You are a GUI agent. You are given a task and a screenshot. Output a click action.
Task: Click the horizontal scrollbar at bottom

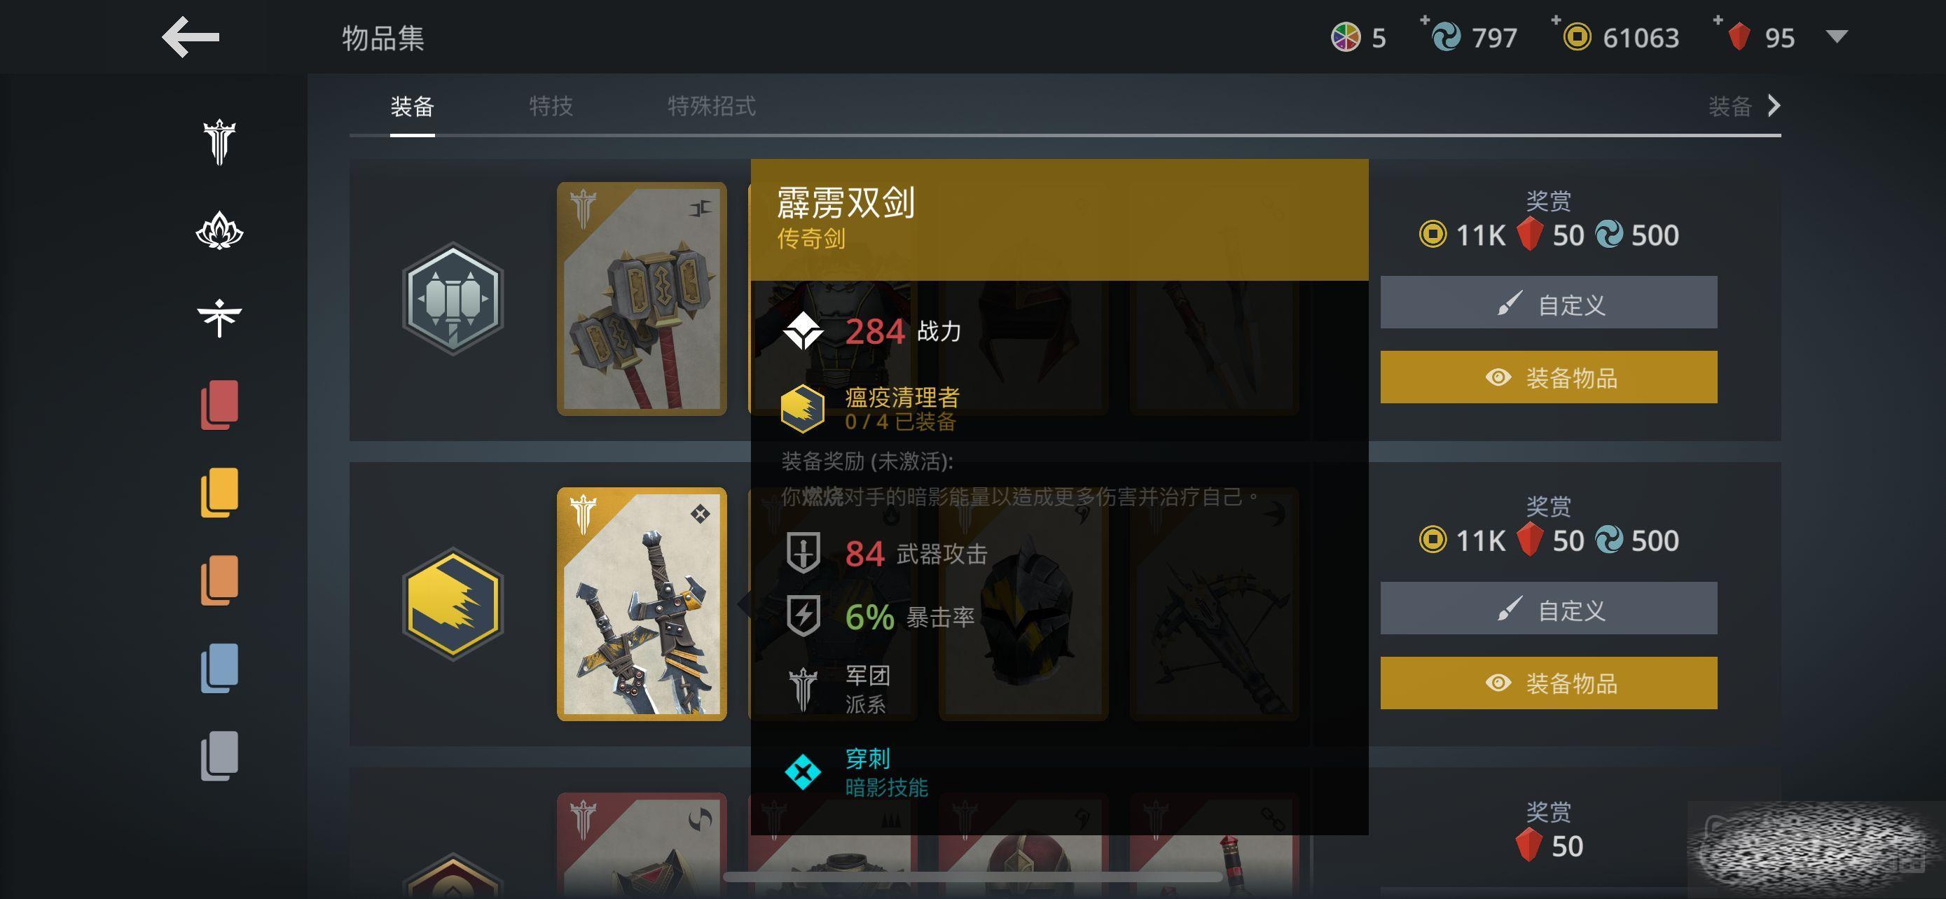pos(973,877)
